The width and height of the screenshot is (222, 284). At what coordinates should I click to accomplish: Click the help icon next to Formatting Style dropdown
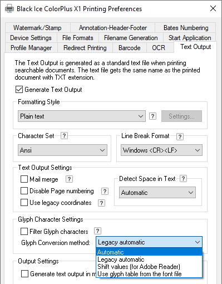(x=152, y=116)
